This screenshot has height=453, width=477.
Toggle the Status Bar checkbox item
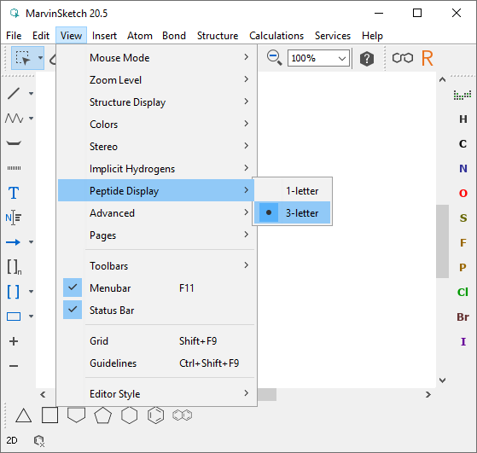[x=156, y=311]
